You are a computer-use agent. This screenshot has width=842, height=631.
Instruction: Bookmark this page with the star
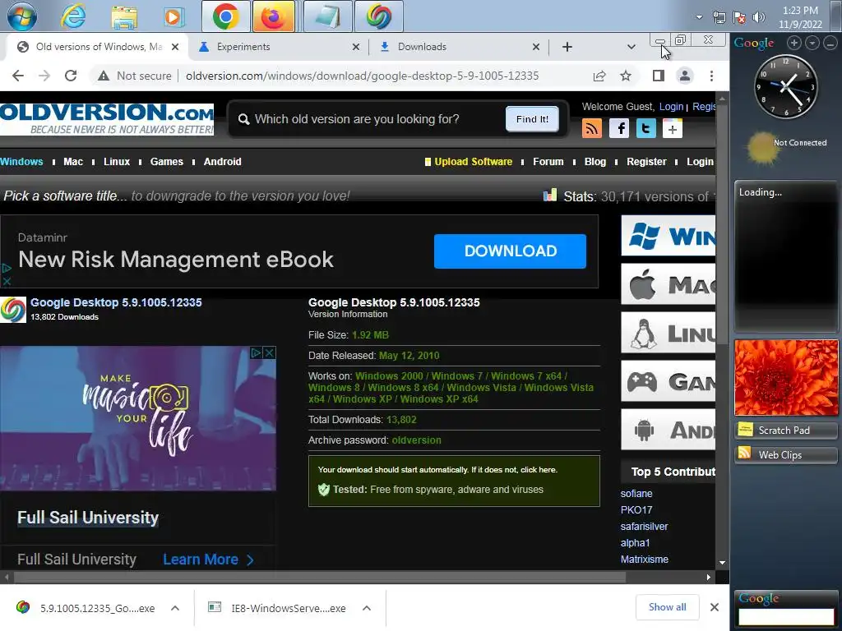point(626,76)
